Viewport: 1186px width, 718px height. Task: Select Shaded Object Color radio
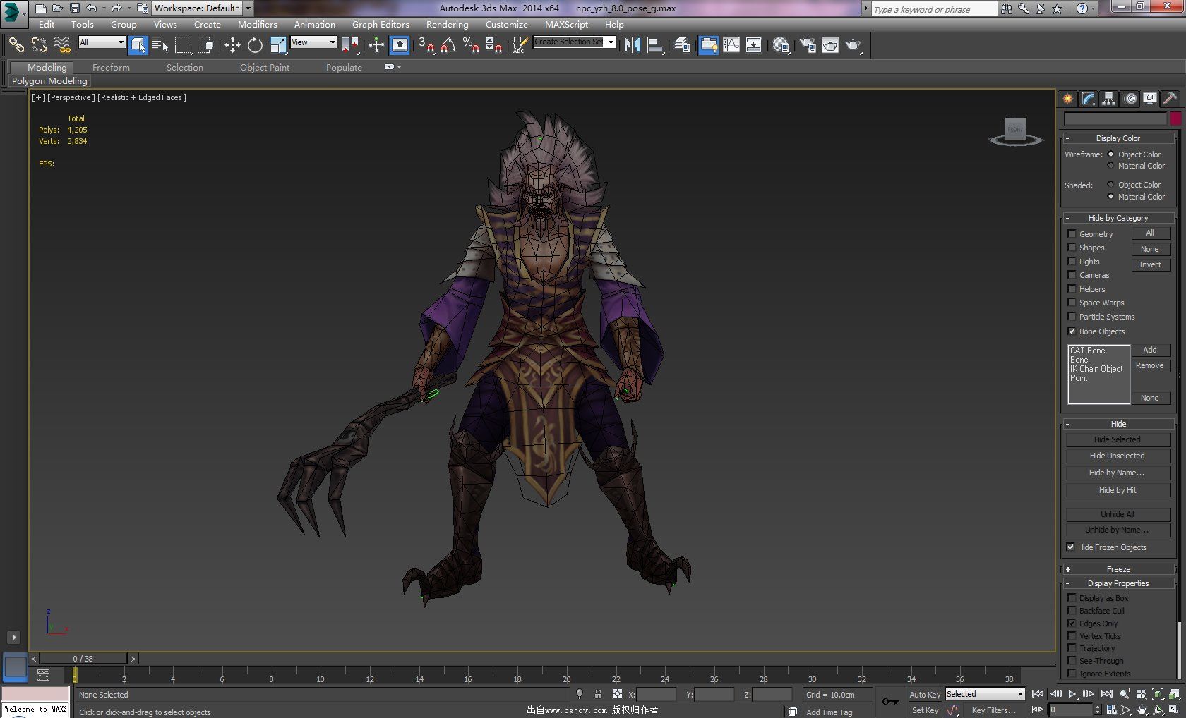pyautogui.click(x=1110, y=185)
